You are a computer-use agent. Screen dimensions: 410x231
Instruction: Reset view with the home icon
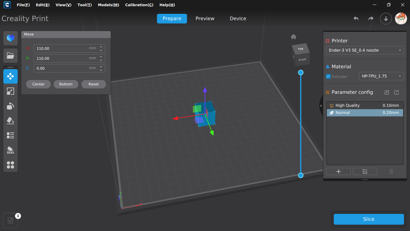pos(294,37)
